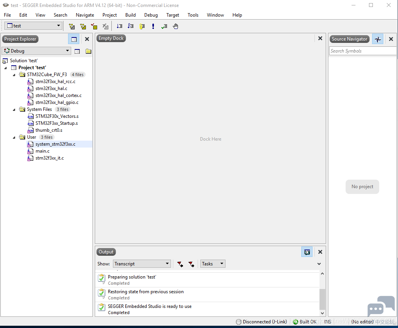Open the Build menu

(130, 15)
